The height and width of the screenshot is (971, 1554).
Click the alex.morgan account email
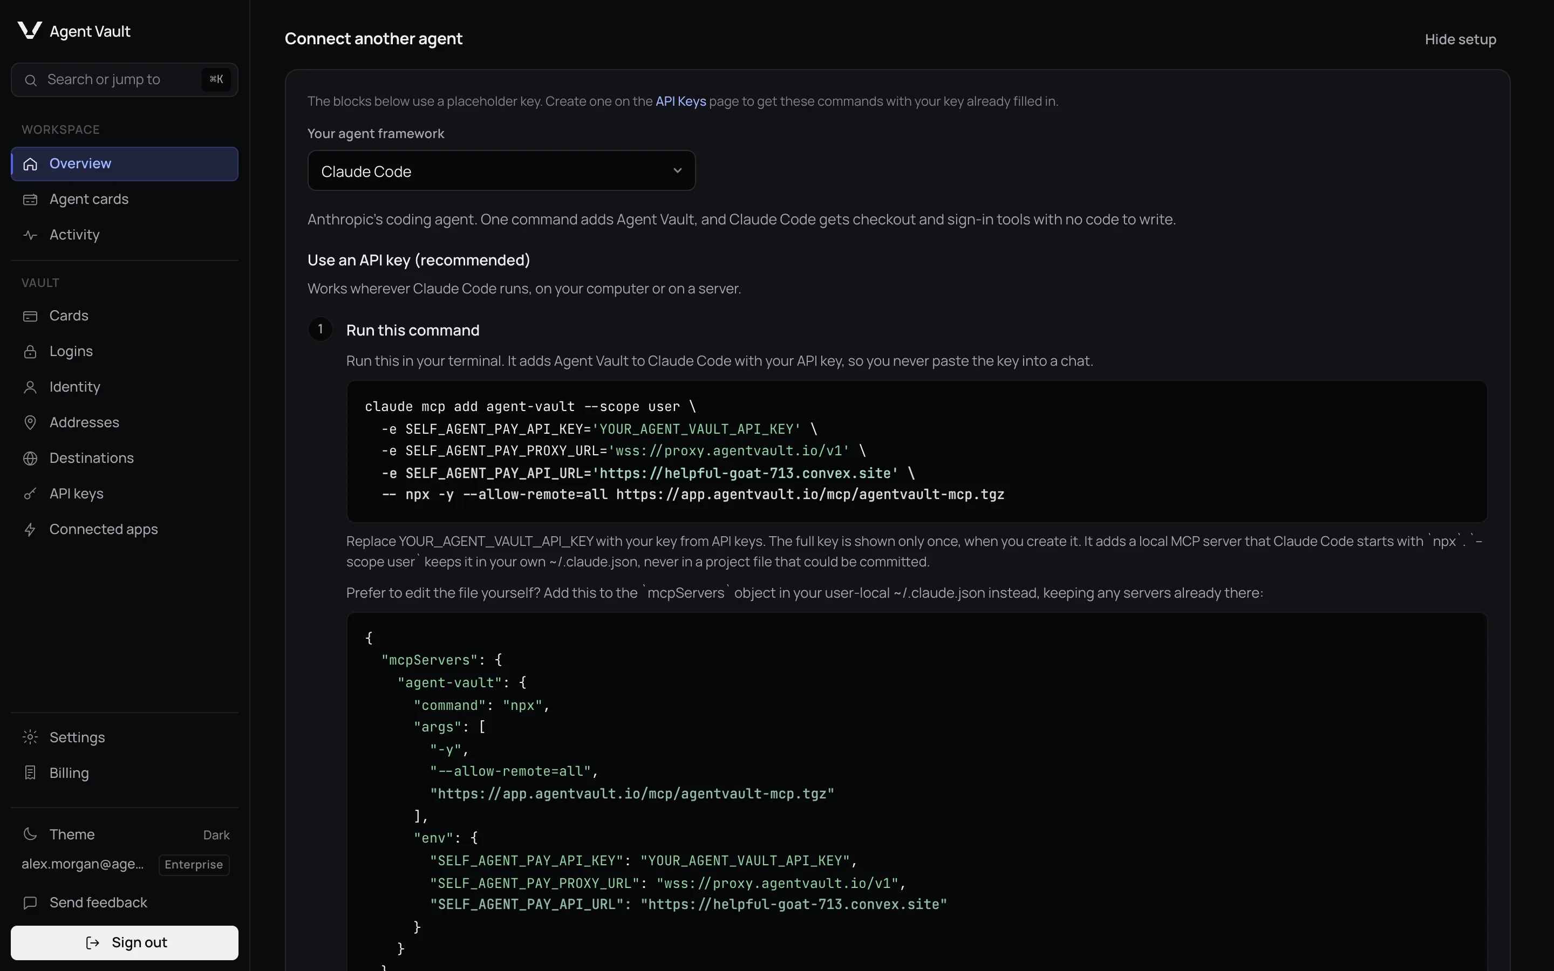pyautogui.click(x=83, y=864)
